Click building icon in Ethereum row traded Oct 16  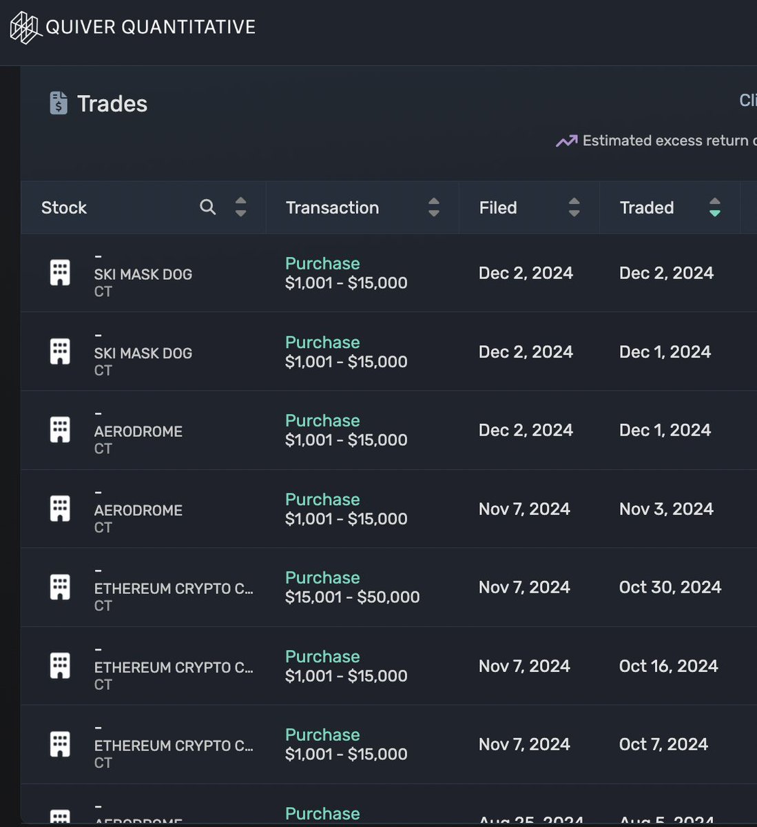[x=60, y=666]
